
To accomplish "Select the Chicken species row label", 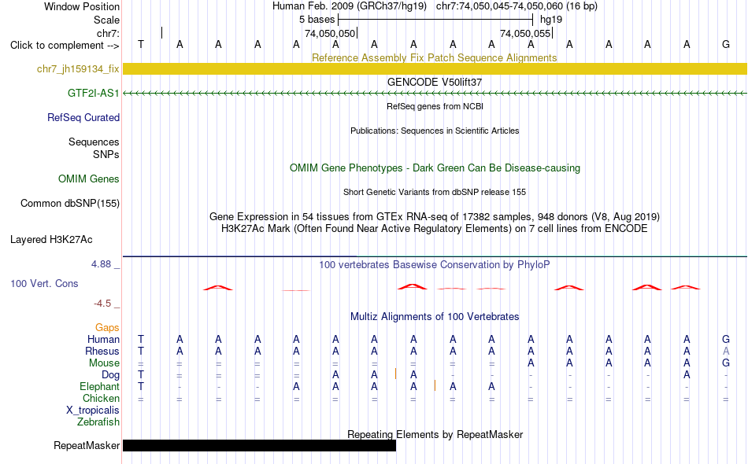I will click(101, 398).
